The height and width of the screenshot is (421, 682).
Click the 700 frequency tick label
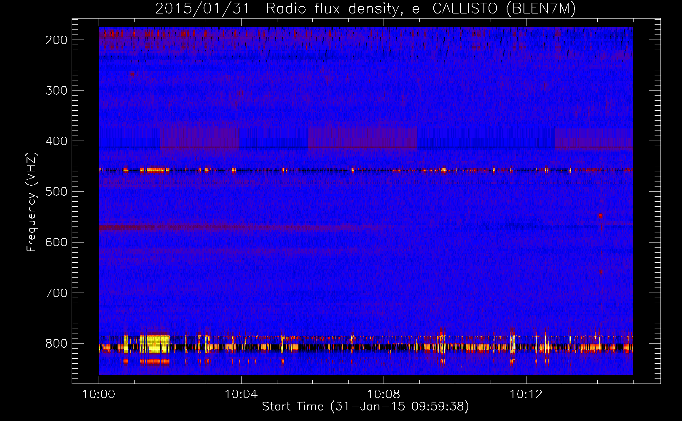tap(56, 293)
